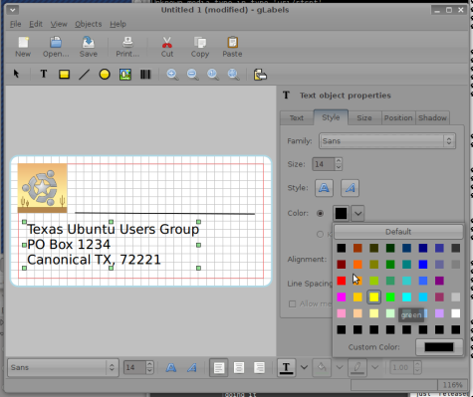Select the Ubuntu logo image on label

coord(43,188)
